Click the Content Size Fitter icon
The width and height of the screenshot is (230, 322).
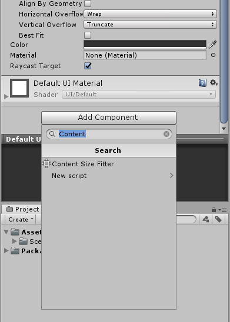tap(46, 163)
